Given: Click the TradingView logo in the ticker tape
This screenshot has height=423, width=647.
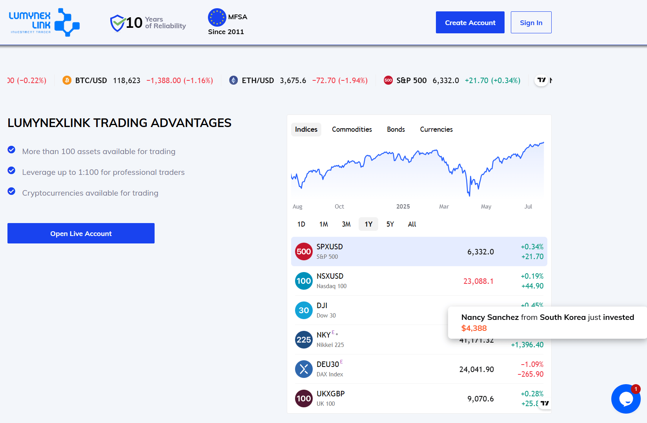Looking at the screenshot, I should point(541,80).
